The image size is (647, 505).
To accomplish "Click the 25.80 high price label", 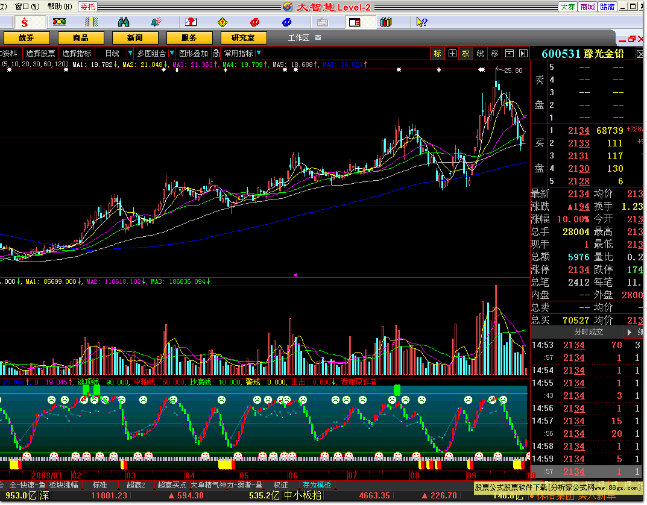I will pos(513,71).
